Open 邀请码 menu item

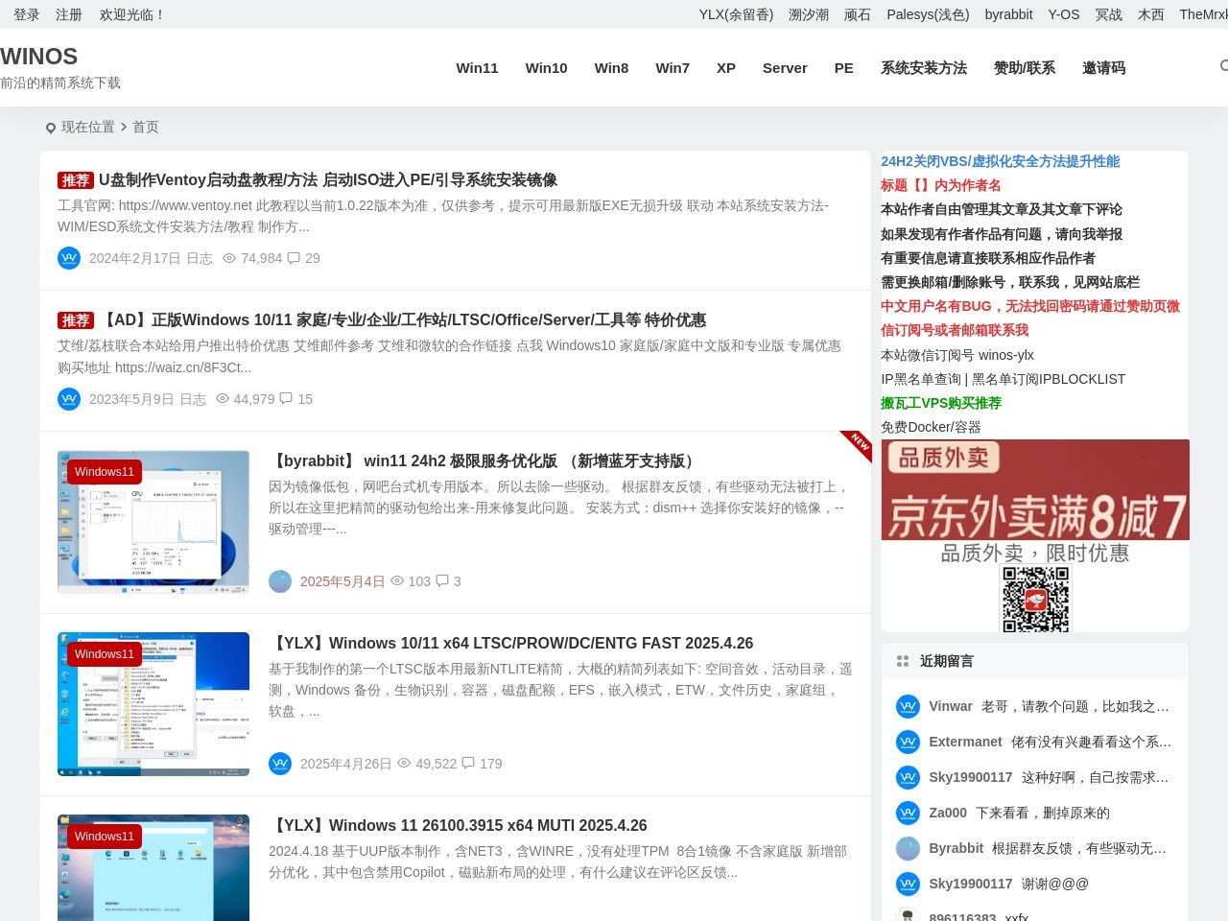1104,68
